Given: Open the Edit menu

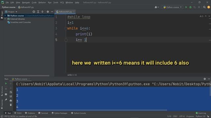Looking at the screenshot, I should 12,2.
